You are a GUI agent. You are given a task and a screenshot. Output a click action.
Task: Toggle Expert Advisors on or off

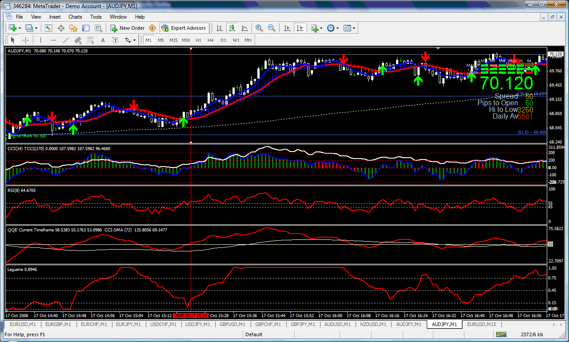(184, 28)
